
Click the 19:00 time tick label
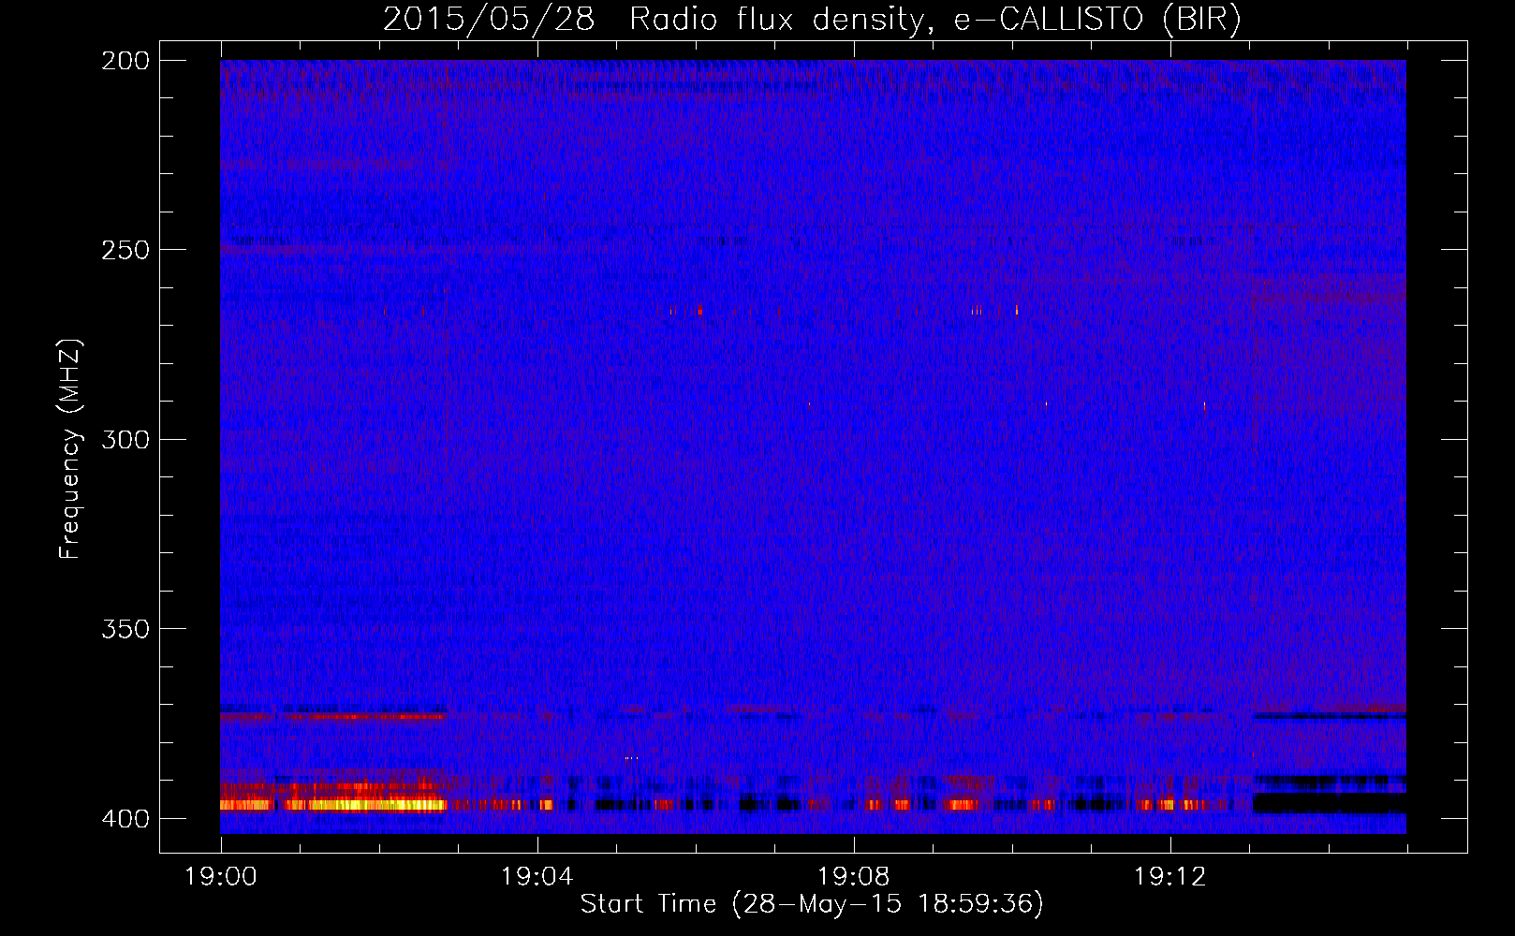pyautogui.click(x=221, y=877)
